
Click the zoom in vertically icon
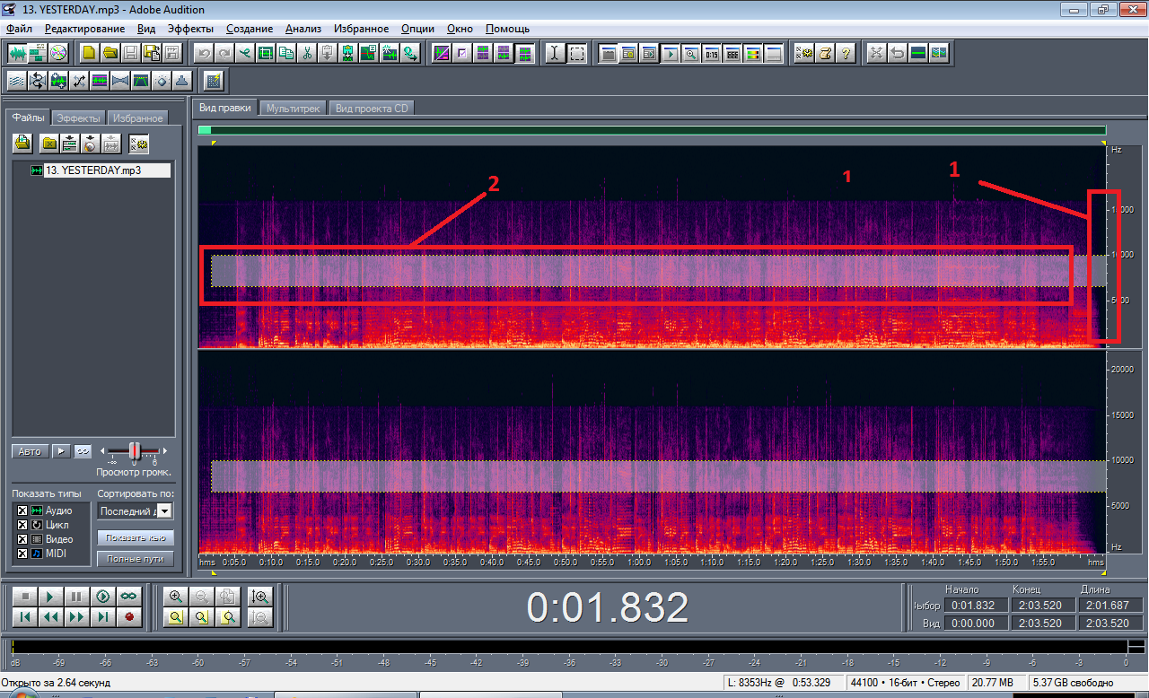click(261, 596)
